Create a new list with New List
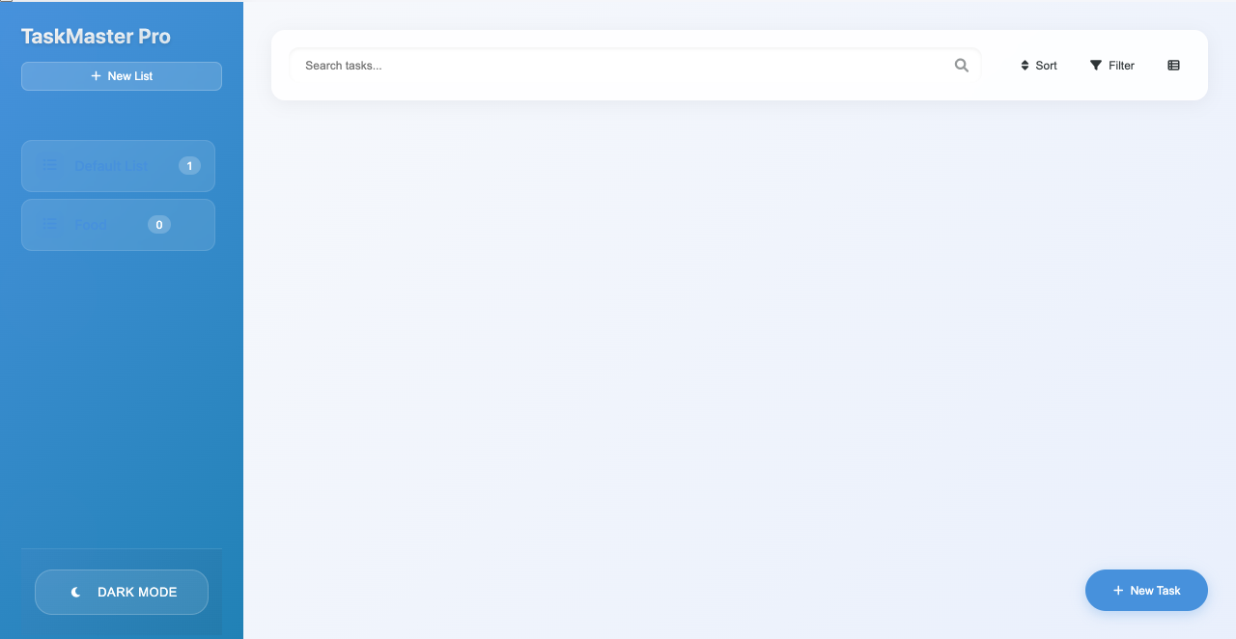Viewport: 1236px width, 639px height. (x=122, y=76)
